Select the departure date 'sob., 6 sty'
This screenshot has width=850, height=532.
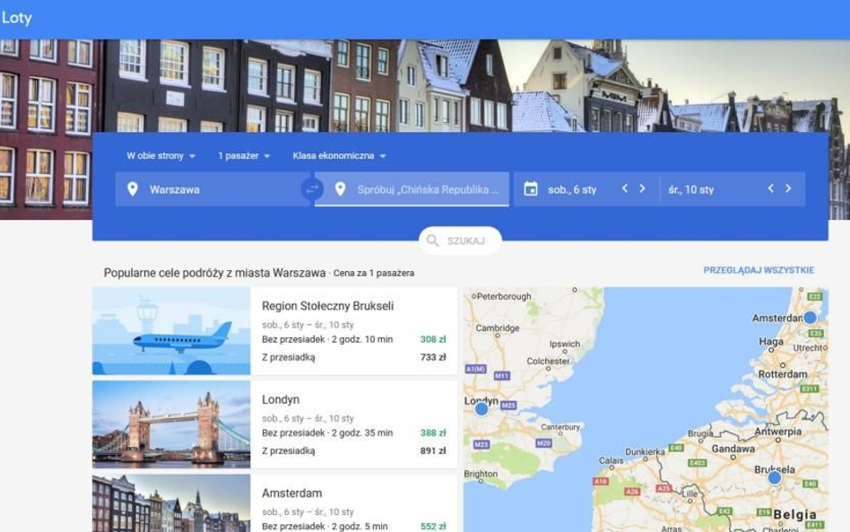(572, 190)
